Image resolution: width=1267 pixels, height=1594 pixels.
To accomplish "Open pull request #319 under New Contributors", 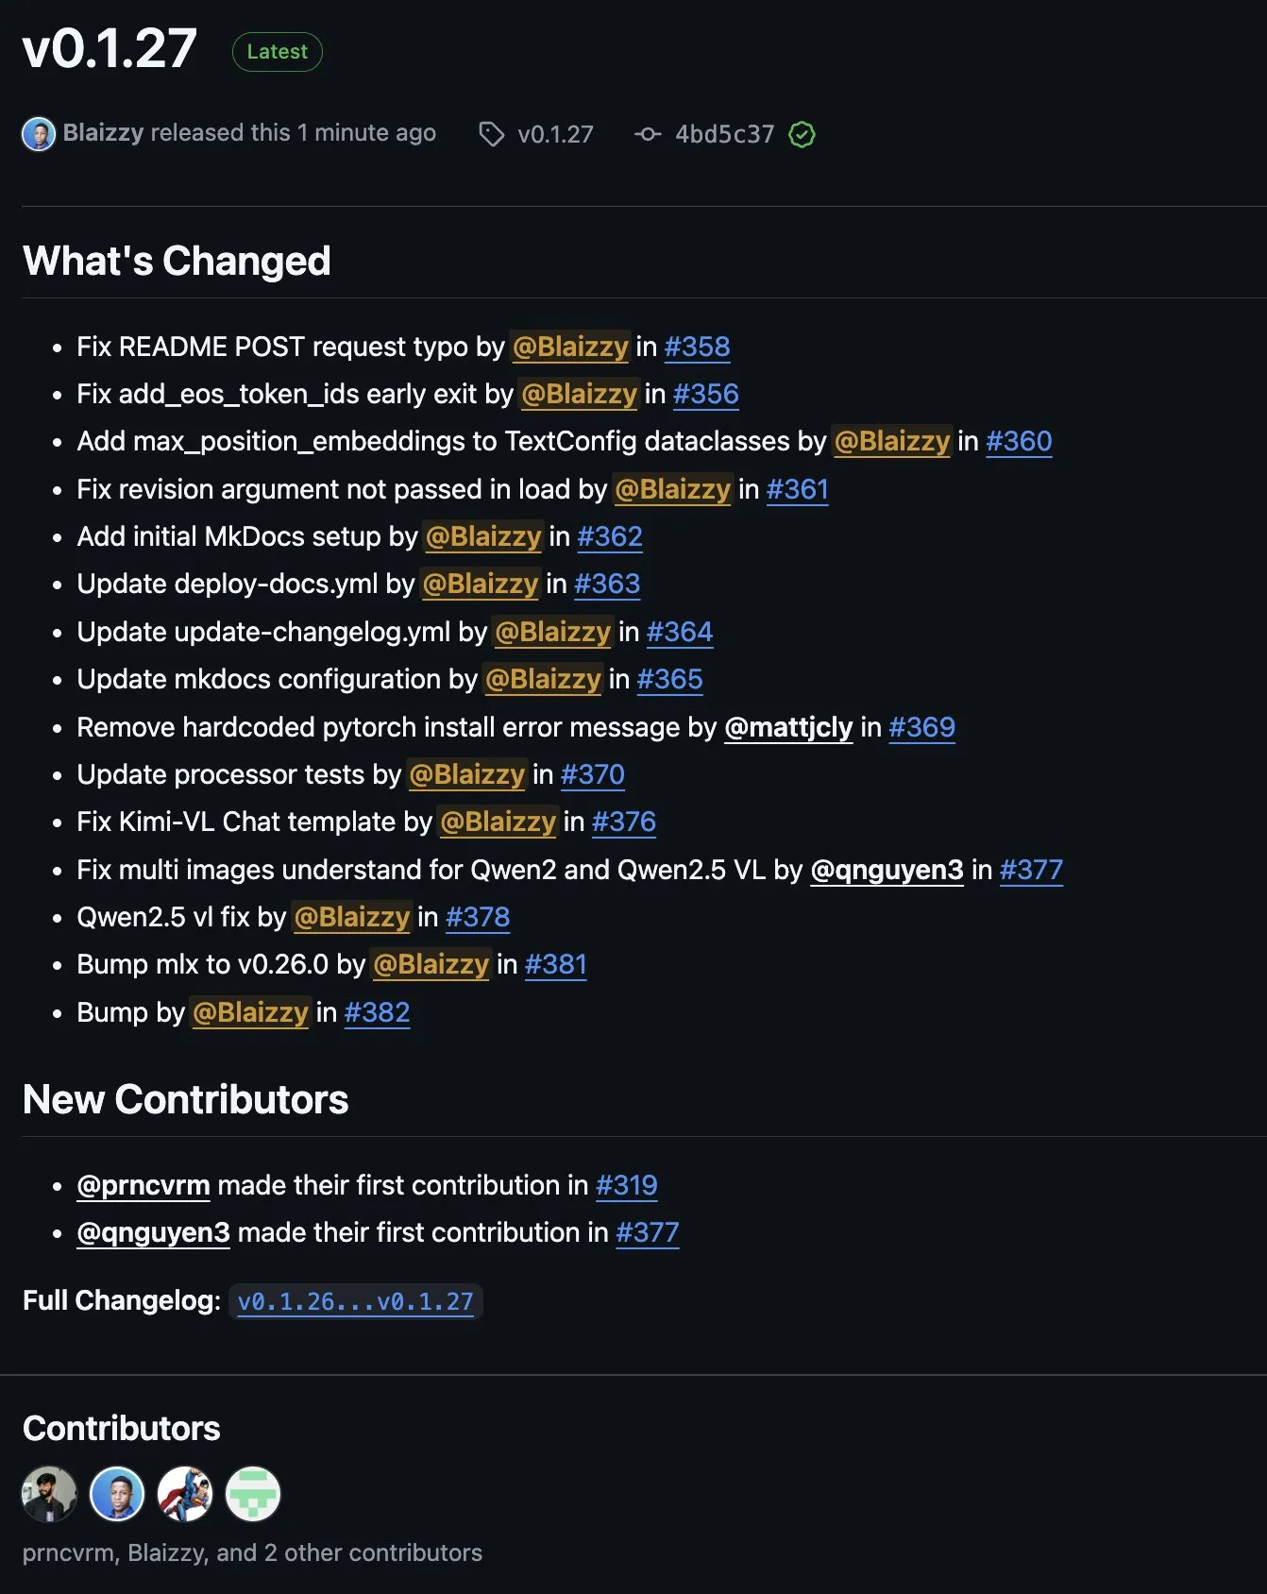I will (x=627, y=1185).
